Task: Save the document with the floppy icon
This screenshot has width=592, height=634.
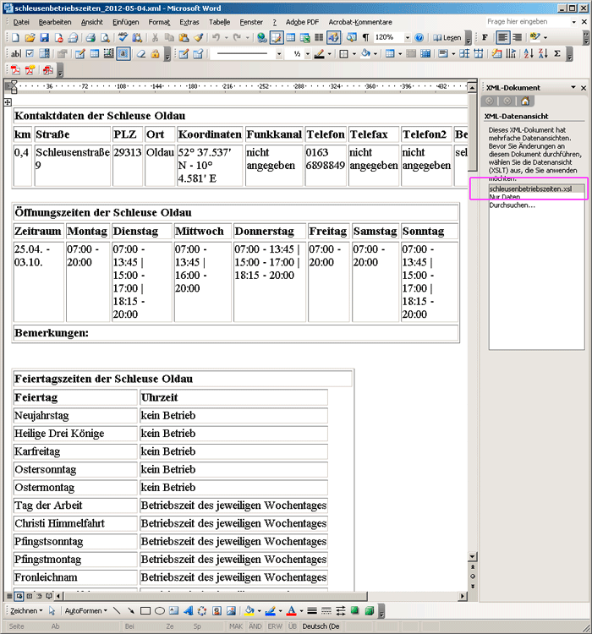Action: pyautogui.click(x=44, y=37)
